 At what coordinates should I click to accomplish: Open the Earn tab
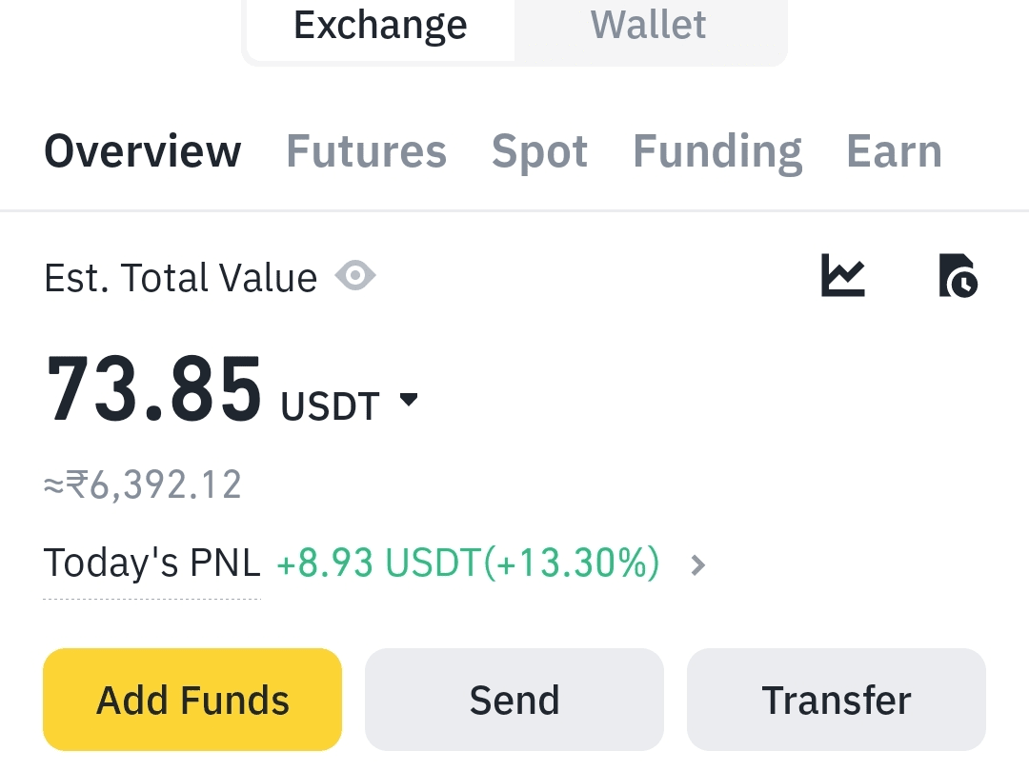click(x=894, y=151)
